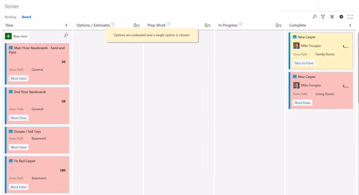Screen dimensions: 359x195
Task: Click info icon next to Prep Work
Action: tap(169, 24)
